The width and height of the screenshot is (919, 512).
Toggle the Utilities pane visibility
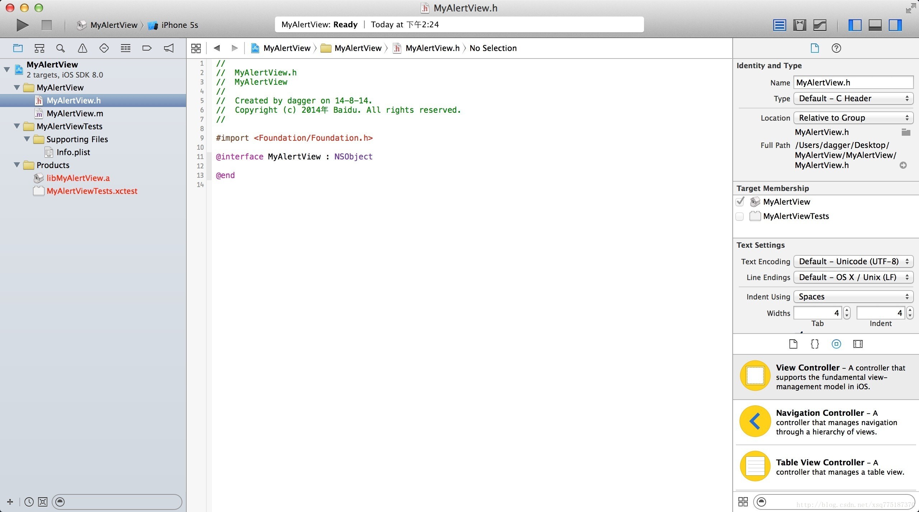click(x=895, y=25)
